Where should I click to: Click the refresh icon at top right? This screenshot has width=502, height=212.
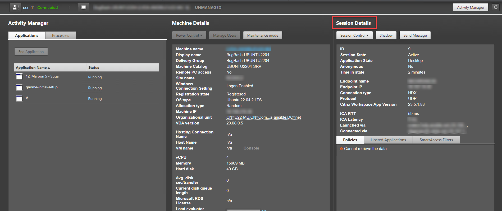(496, 7)
